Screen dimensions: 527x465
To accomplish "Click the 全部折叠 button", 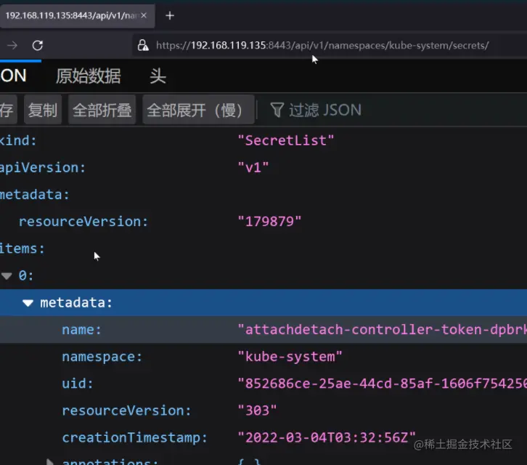I will click(102, 110).
